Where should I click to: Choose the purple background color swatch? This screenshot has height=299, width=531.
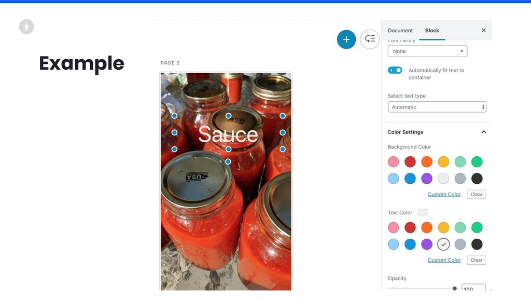point(427,179)
